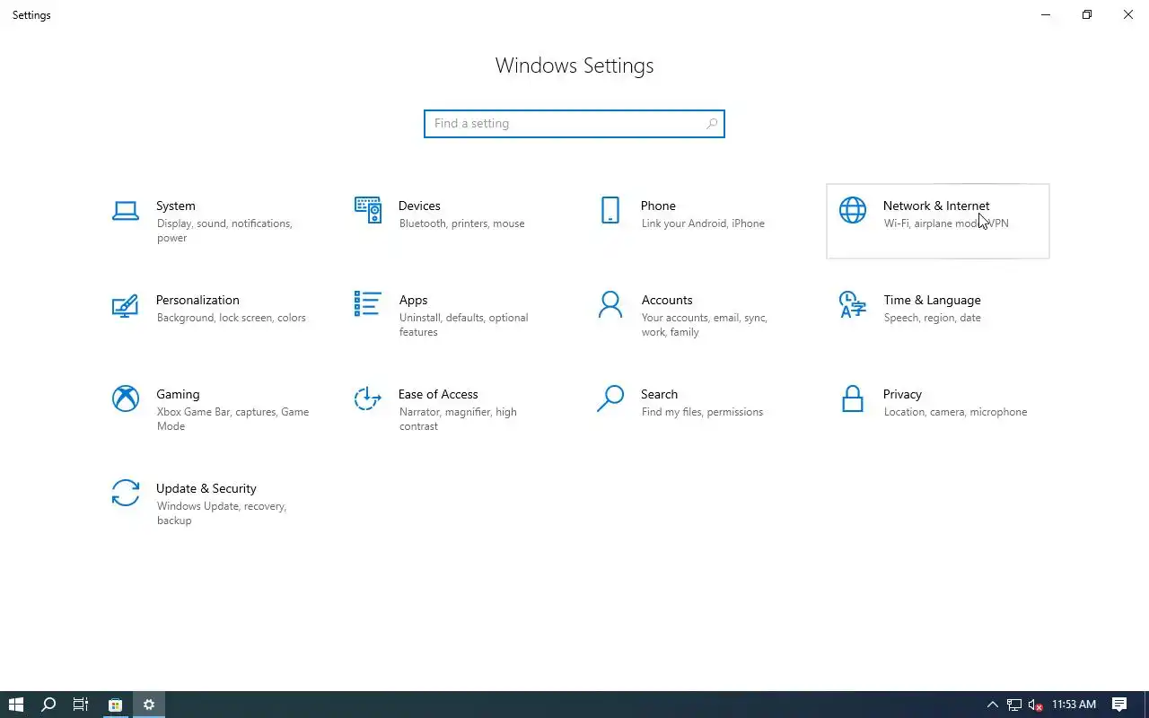
Task: Select the Privacy lock icon
Action: click(853, 398)
